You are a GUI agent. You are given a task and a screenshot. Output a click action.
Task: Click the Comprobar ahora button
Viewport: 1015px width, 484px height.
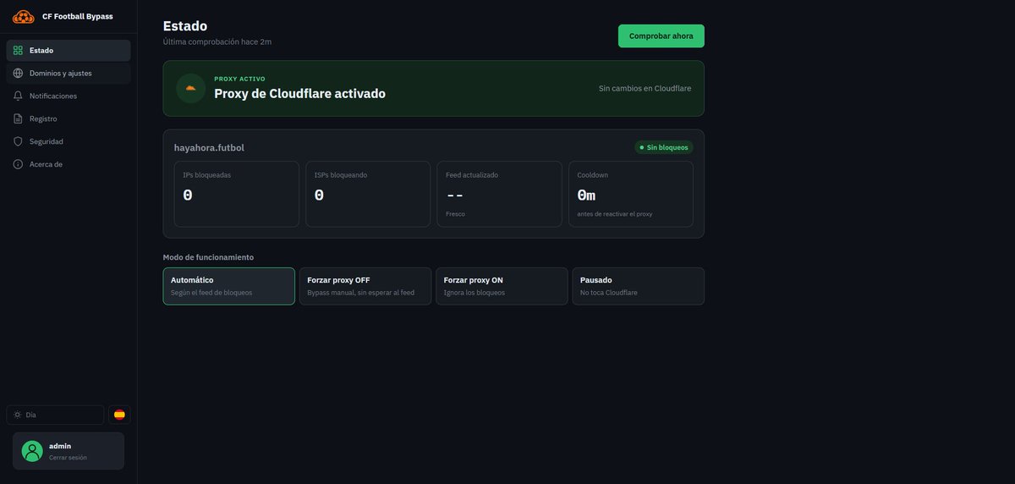(661, 36)
